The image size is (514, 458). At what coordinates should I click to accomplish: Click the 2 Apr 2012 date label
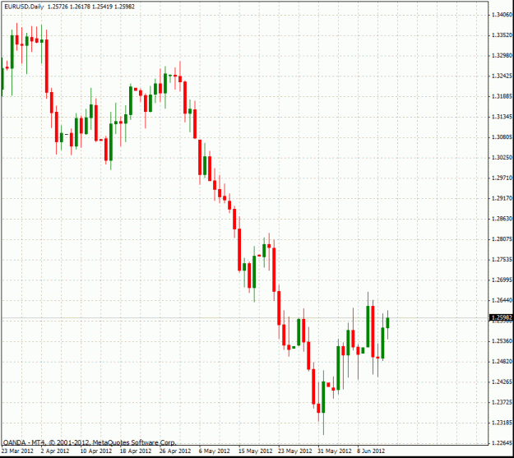[x=55, y=451]
